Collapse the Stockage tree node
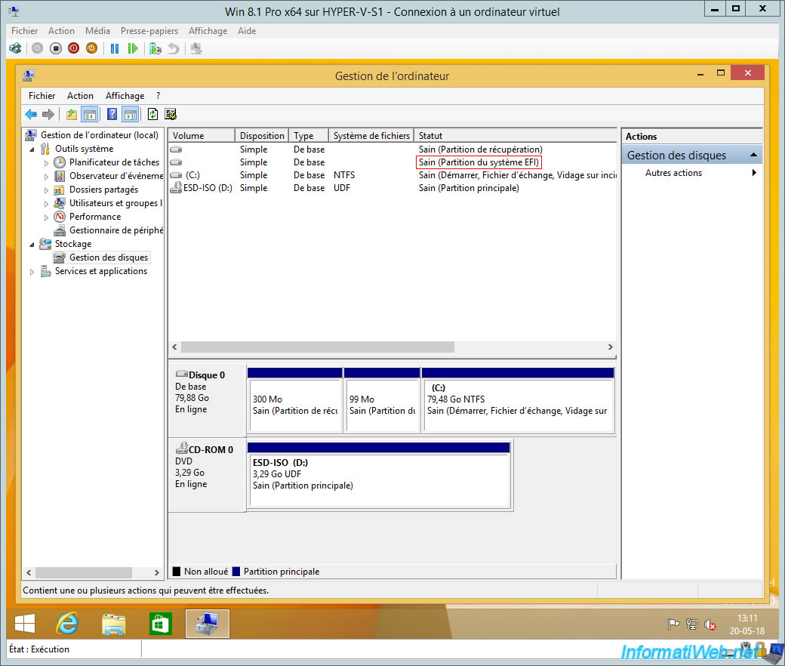The height and width of the screenshot is (666, 785). pos(32,245)
